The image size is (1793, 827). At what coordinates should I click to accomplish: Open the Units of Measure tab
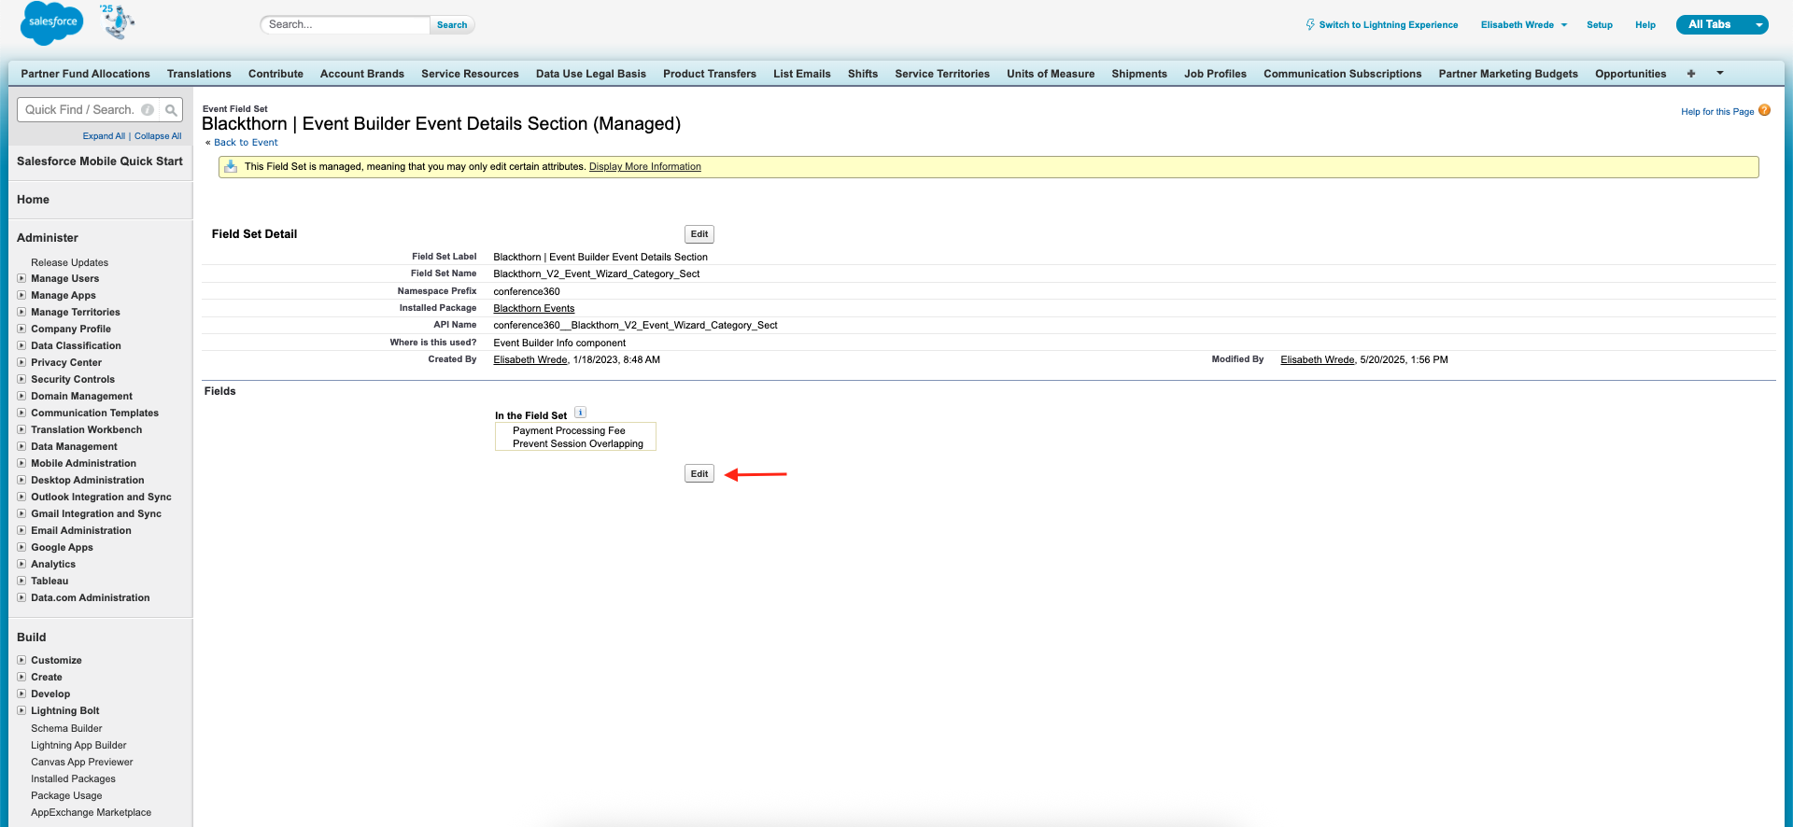pyautogui.click(x=1051, y=74)
